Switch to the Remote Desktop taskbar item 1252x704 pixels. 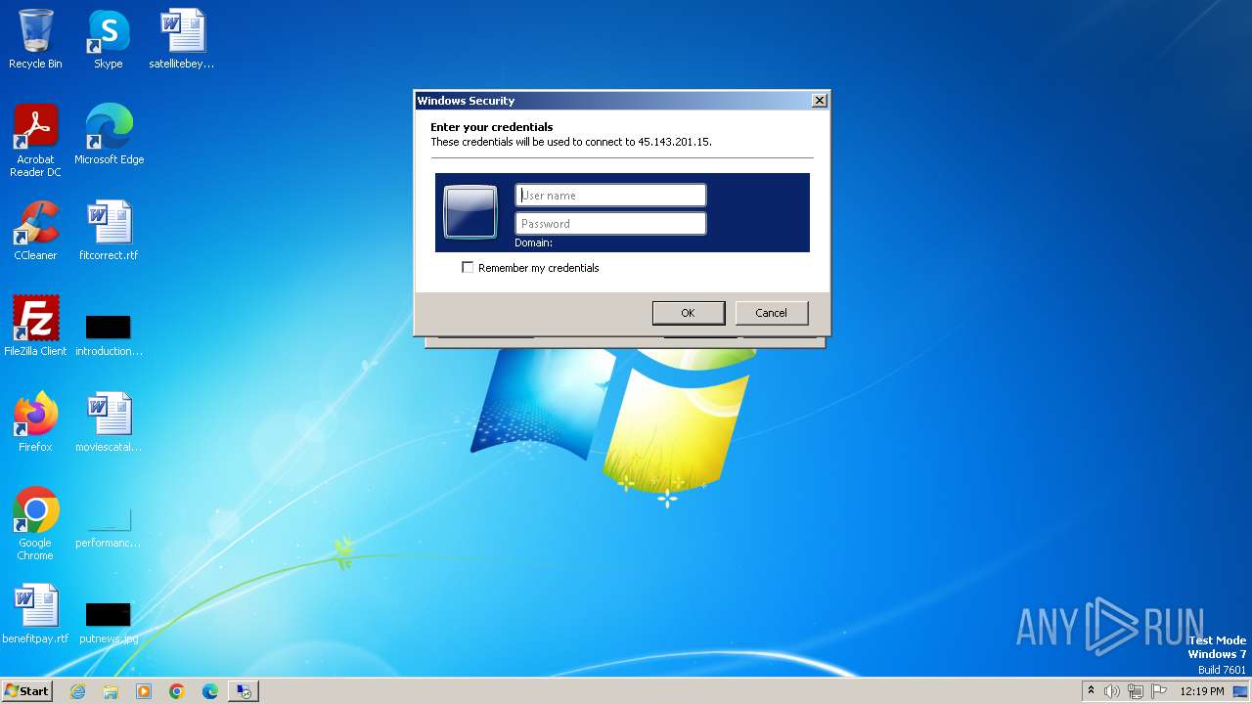pyautogui.click(x=244, y=691)
